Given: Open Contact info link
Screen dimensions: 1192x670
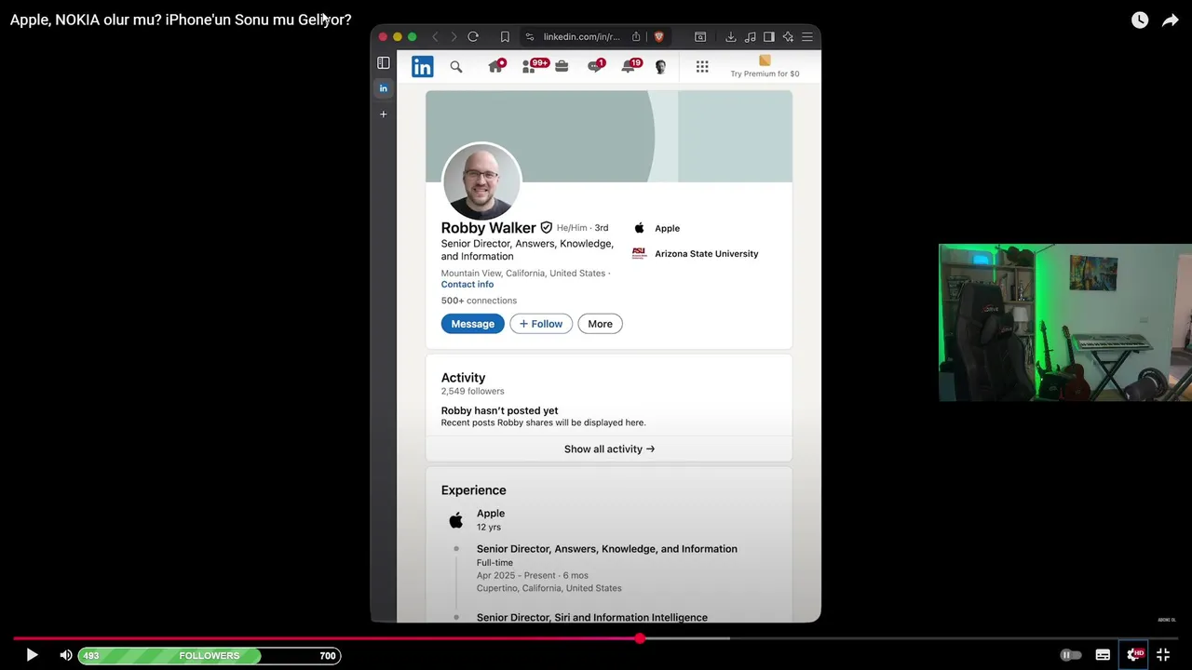Looking at the screenshot, I should [x=467, y=285].
